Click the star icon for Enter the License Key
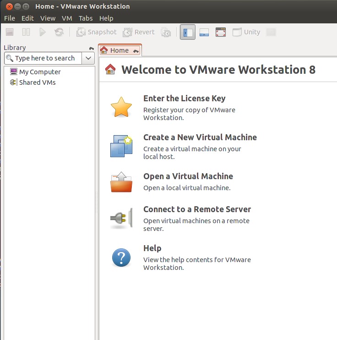Image resolution: width=337 pixels, height=340 pixels. point(121,107)
